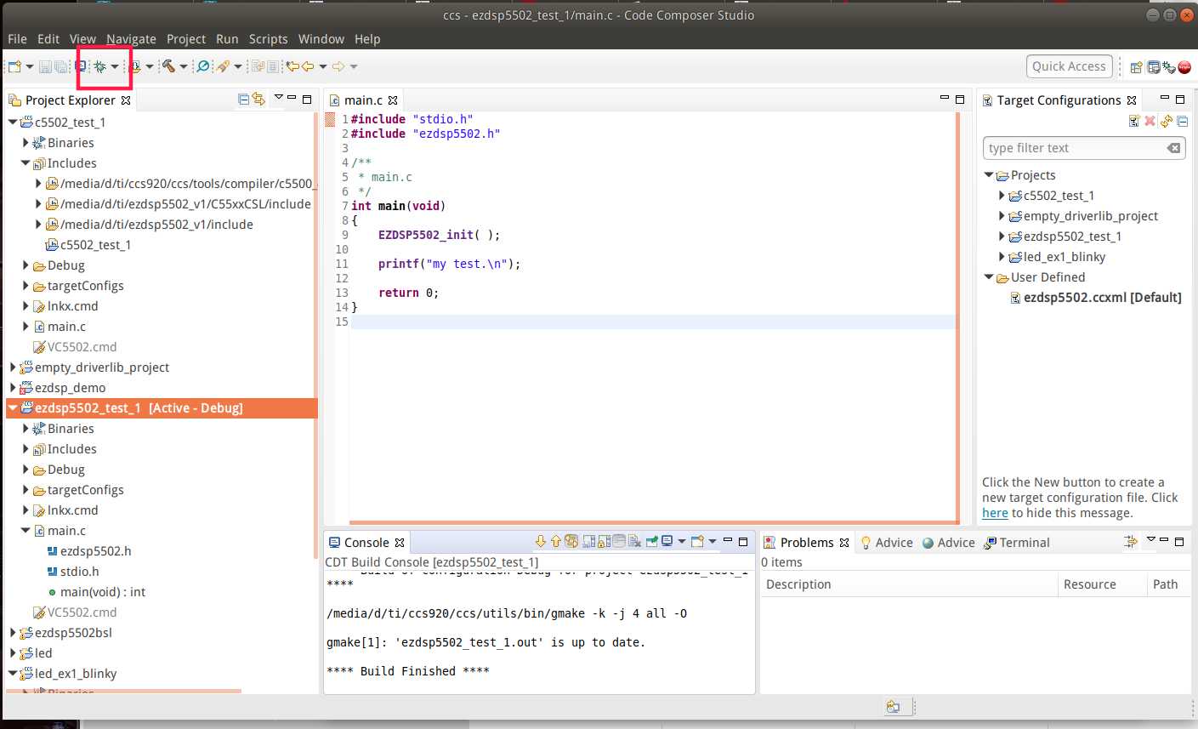This screenshot has width=1198, height=729.
Task: Click the status bar icon at bottom
Action: [893, 706]
